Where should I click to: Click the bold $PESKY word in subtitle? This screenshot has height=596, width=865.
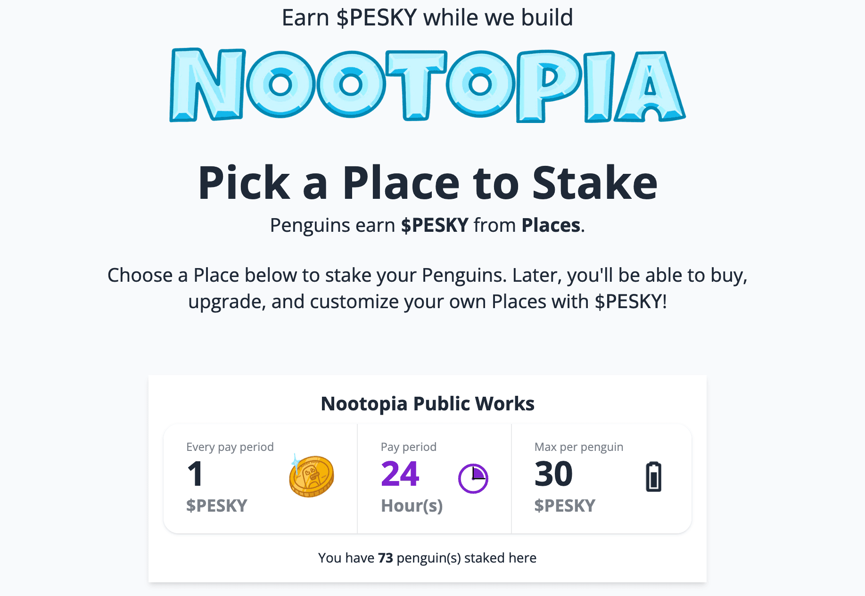(x=435, y=225)
